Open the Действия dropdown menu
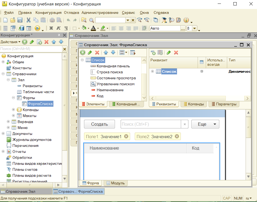This screenshot has height=202, width=257. pos(10,42)
